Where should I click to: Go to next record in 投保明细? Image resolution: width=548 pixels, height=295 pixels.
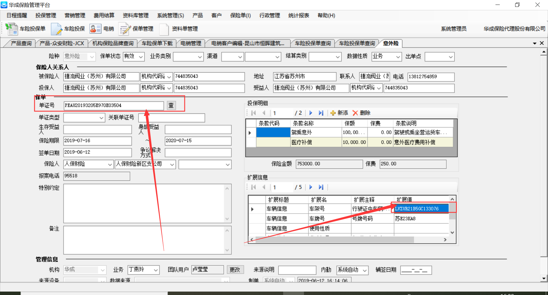pos(311,113)
